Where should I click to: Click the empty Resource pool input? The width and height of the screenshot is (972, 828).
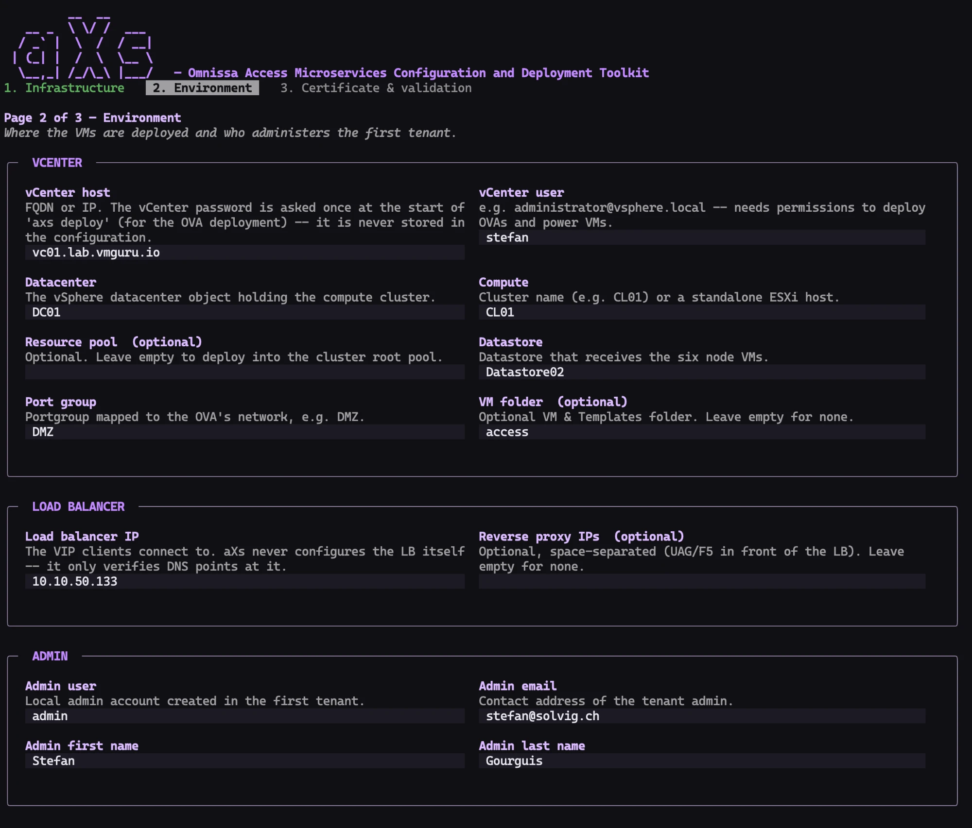pos(245,372)
